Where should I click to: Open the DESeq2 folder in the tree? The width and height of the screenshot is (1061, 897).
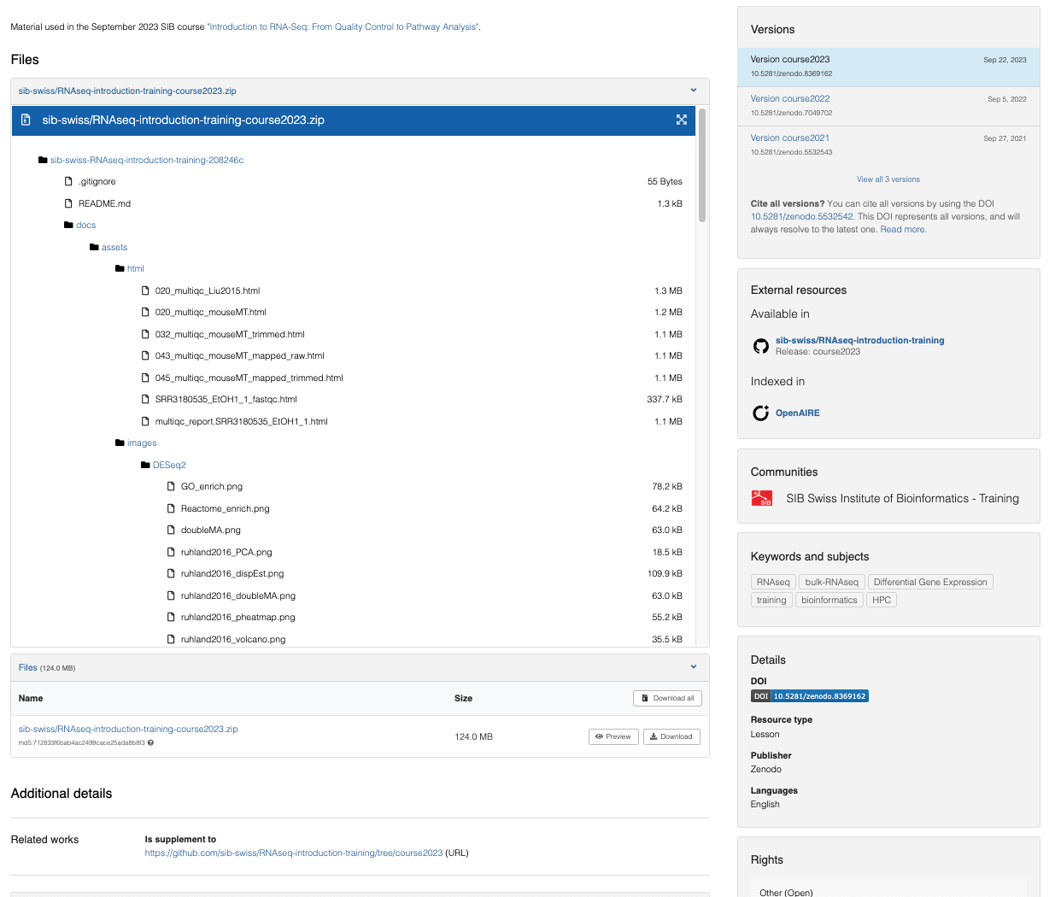[168, 466]
